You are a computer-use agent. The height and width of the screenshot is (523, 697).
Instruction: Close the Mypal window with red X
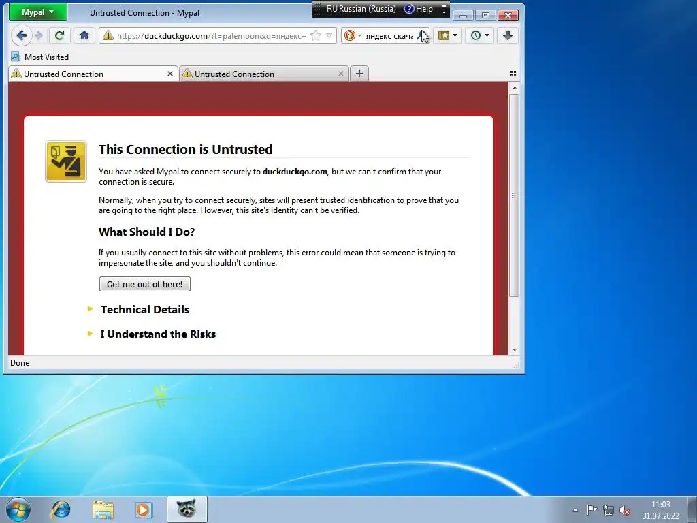coord(508,16)
